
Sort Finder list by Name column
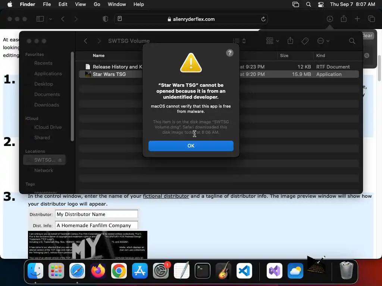(x=98, y=55)
